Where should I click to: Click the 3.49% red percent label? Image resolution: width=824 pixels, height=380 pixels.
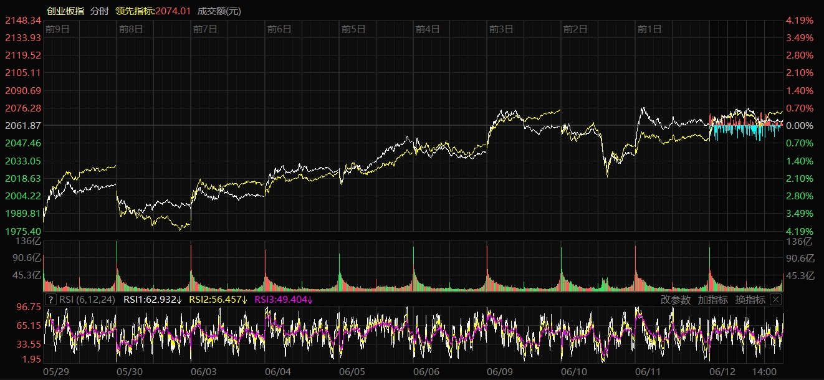[800, 38]
